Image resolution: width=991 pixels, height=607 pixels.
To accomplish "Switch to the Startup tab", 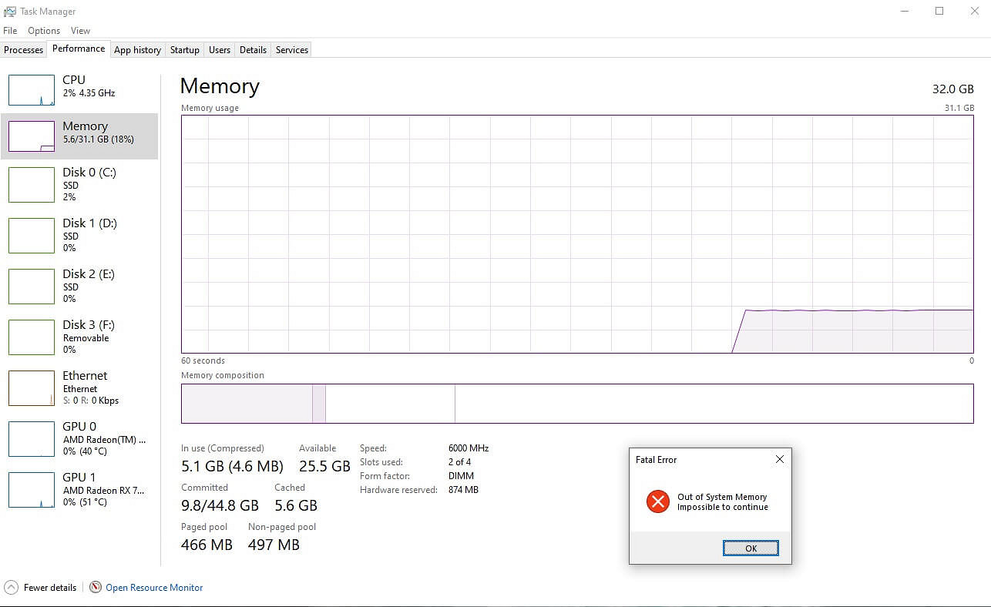I will [x=185, y=50].
